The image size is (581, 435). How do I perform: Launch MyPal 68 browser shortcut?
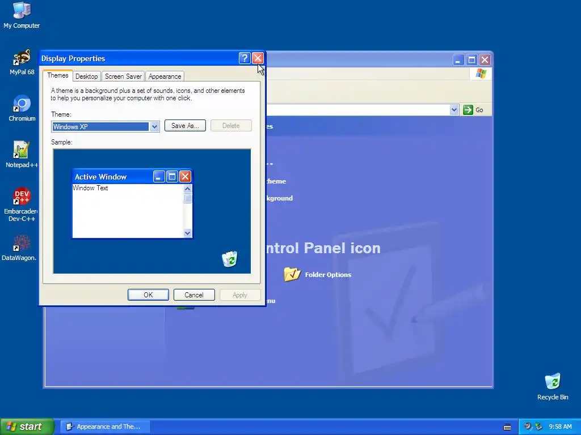[22, 62]
